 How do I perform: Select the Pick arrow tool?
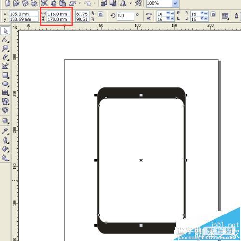coord(5,31)
